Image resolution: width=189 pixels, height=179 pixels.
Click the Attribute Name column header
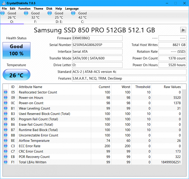coord(54,87)
